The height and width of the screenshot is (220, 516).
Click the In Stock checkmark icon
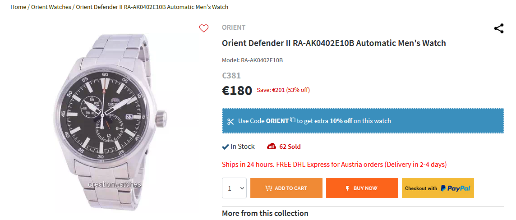226,147
